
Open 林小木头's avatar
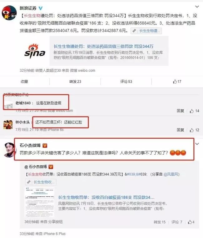(8, 125)
